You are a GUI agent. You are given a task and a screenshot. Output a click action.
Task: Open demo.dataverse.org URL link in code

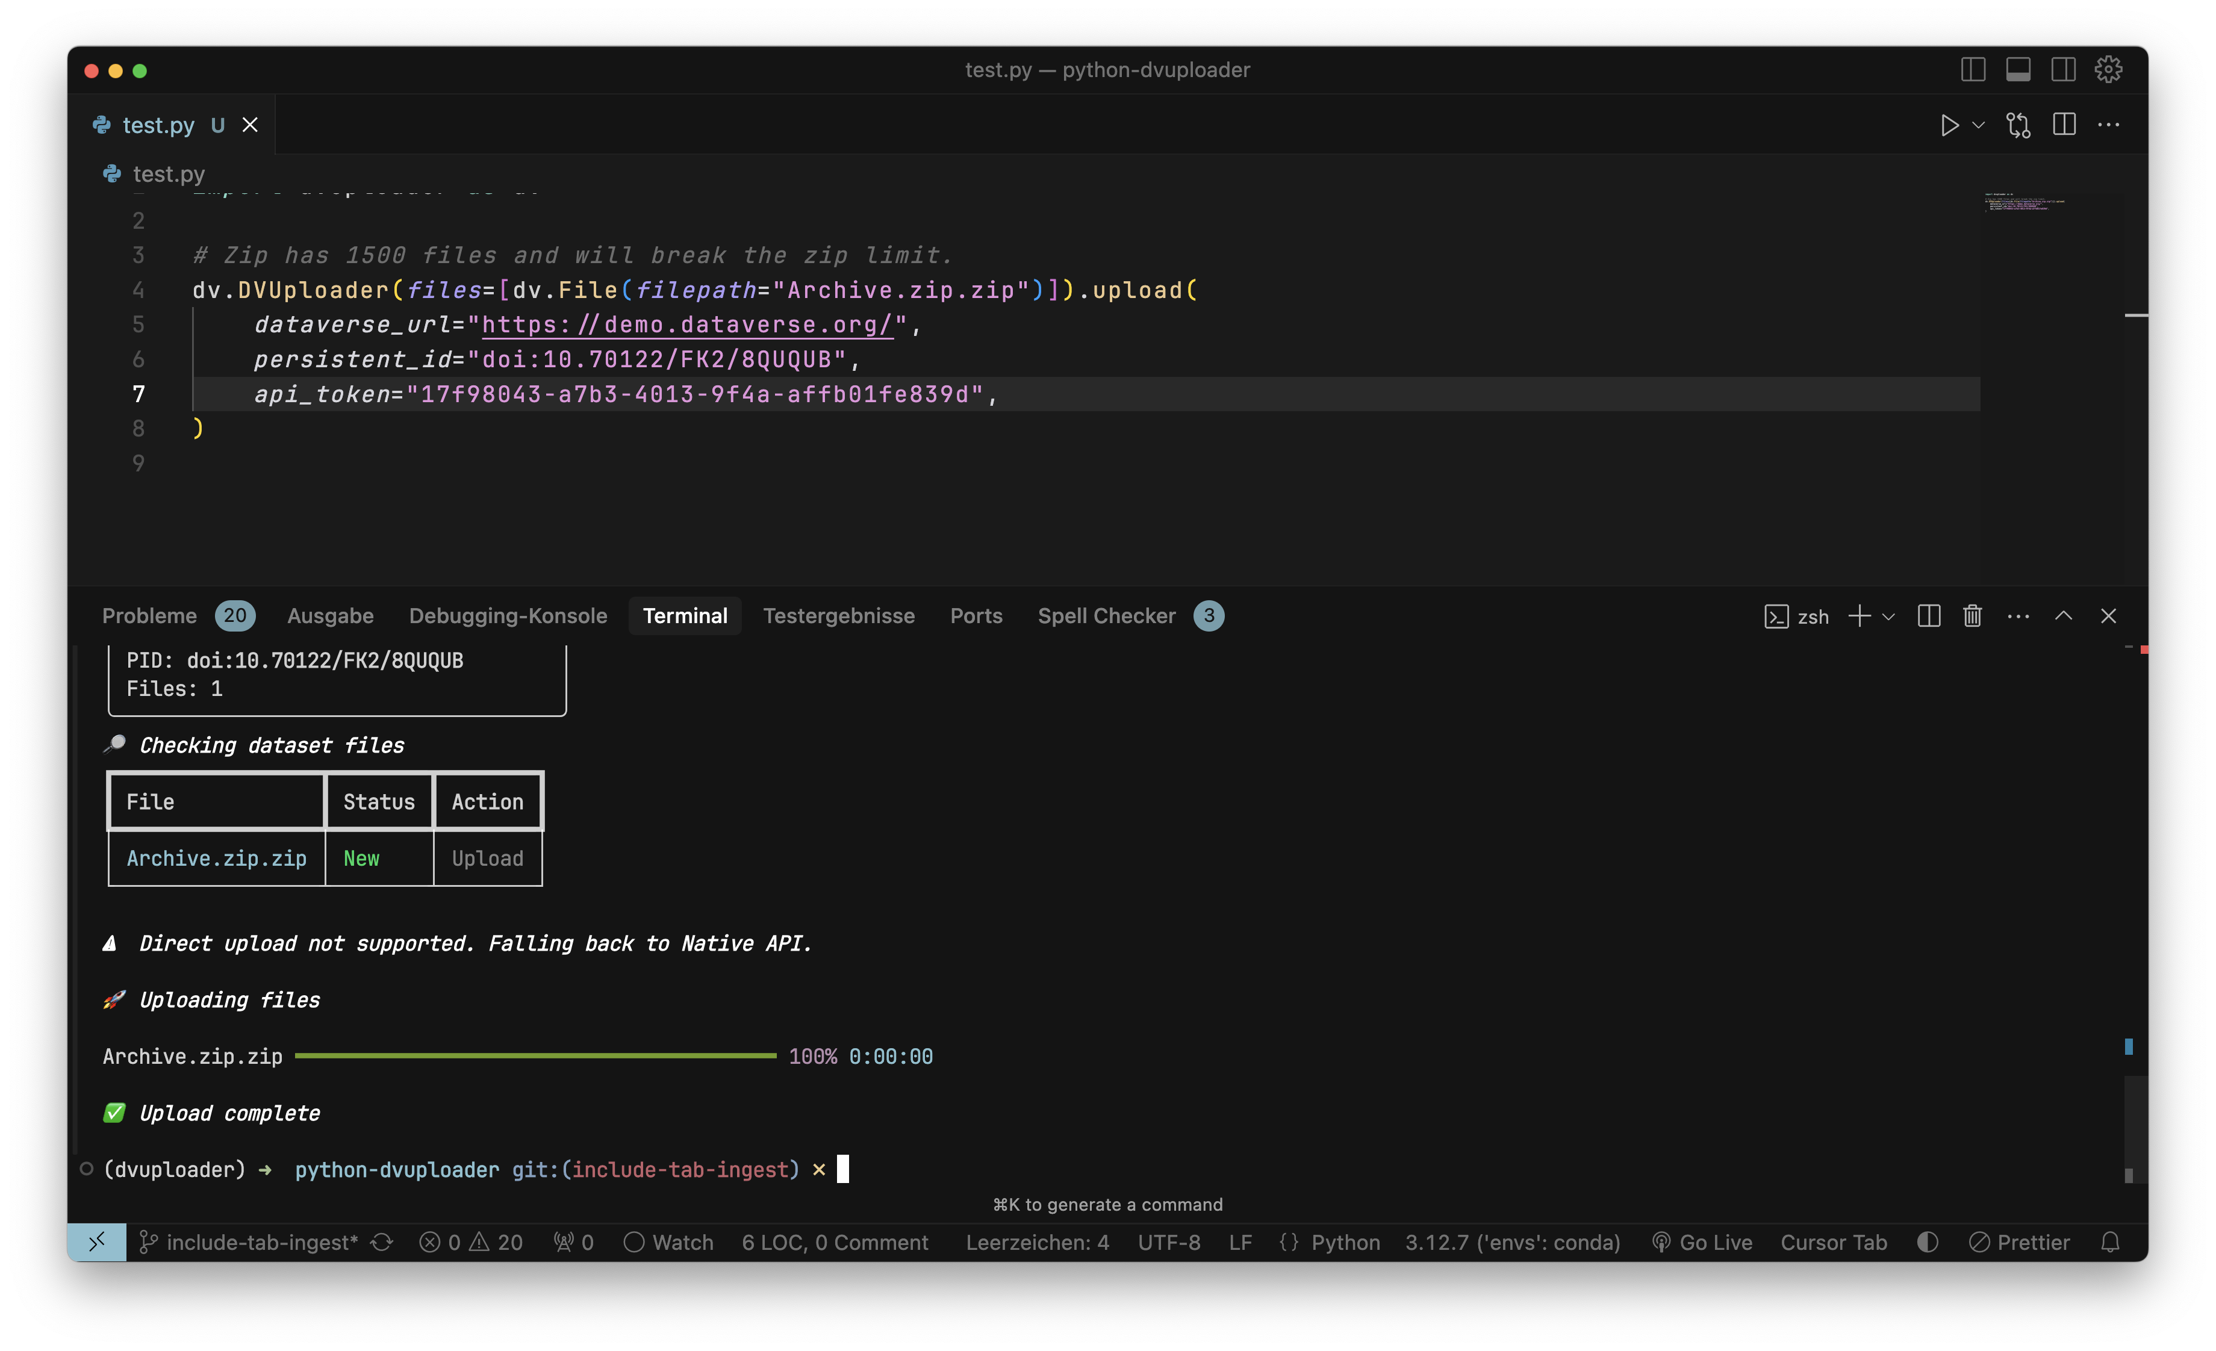pos(687,325)
